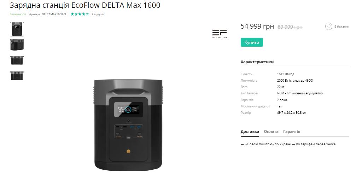The height and width of the screenshot is (176, 356).
Task: Click the main product image
Action: (128, 125)
